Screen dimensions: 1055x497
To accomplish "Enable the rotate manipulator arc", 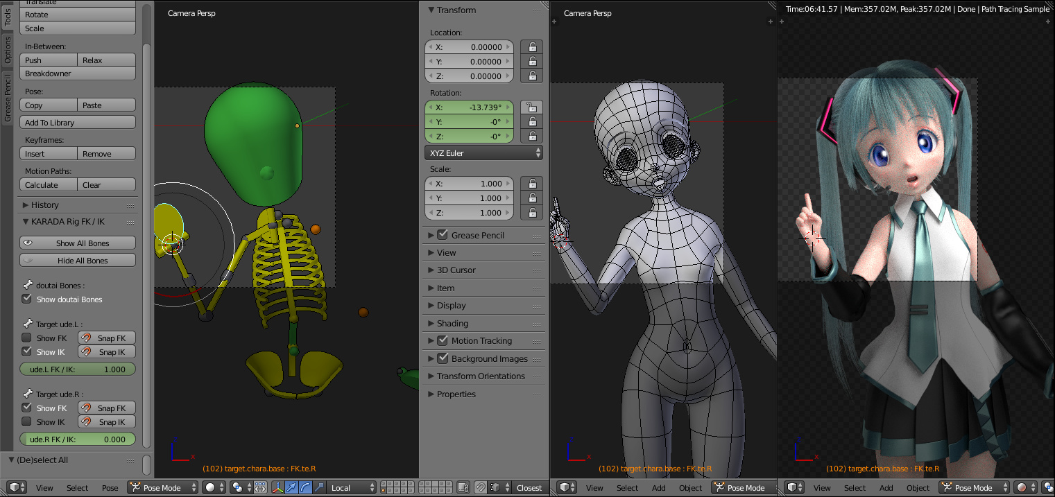I will [x=305, y=487].
